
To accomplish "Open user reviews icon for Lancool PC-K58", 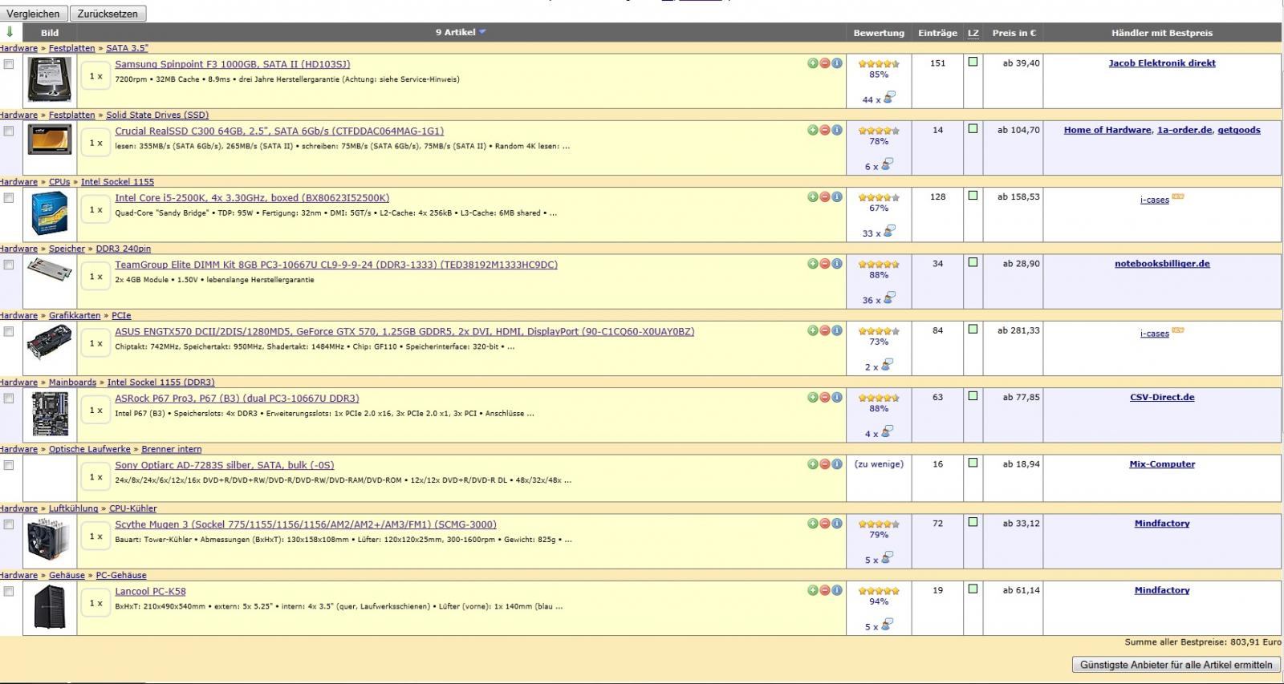I will pyautogui.click(x=887, y=625).
